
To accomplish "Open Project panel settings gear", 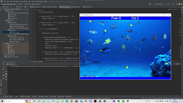I will pyautogui.click(x=25, y=7).
